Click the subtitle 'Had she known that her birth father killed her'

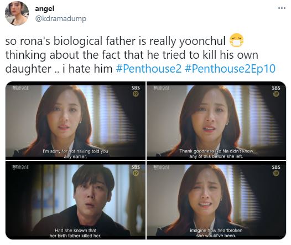point(75,233)
